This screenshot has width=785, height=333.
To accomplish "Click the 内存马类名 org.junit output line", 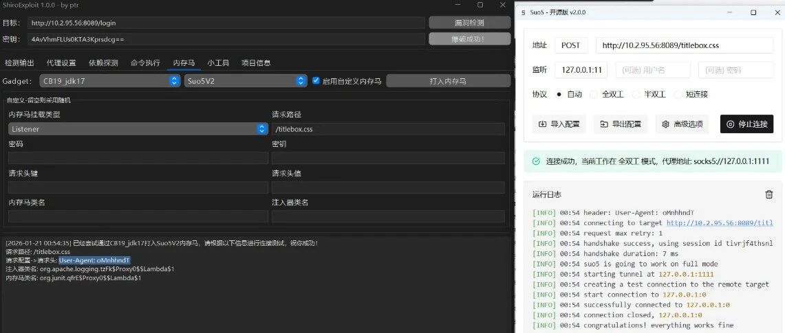I will click(74, 277).
